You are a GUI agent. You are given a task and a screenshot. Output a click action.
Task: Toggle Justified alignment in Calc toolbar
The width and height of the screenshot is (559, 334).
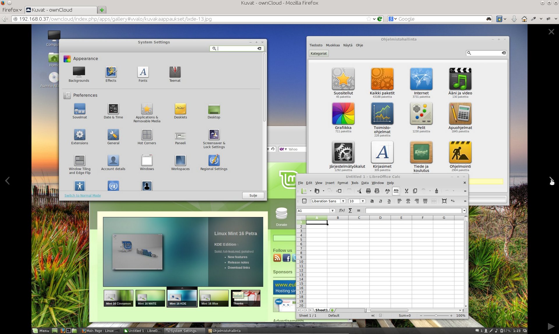425,201
